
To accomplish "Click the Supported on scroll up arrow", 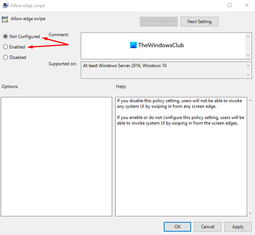I will coord(248,66).
